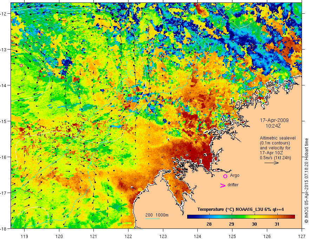Click the velocity scale arrow in the legend
Viewport: 309px width, 239px height.
[x=271, y=163]
